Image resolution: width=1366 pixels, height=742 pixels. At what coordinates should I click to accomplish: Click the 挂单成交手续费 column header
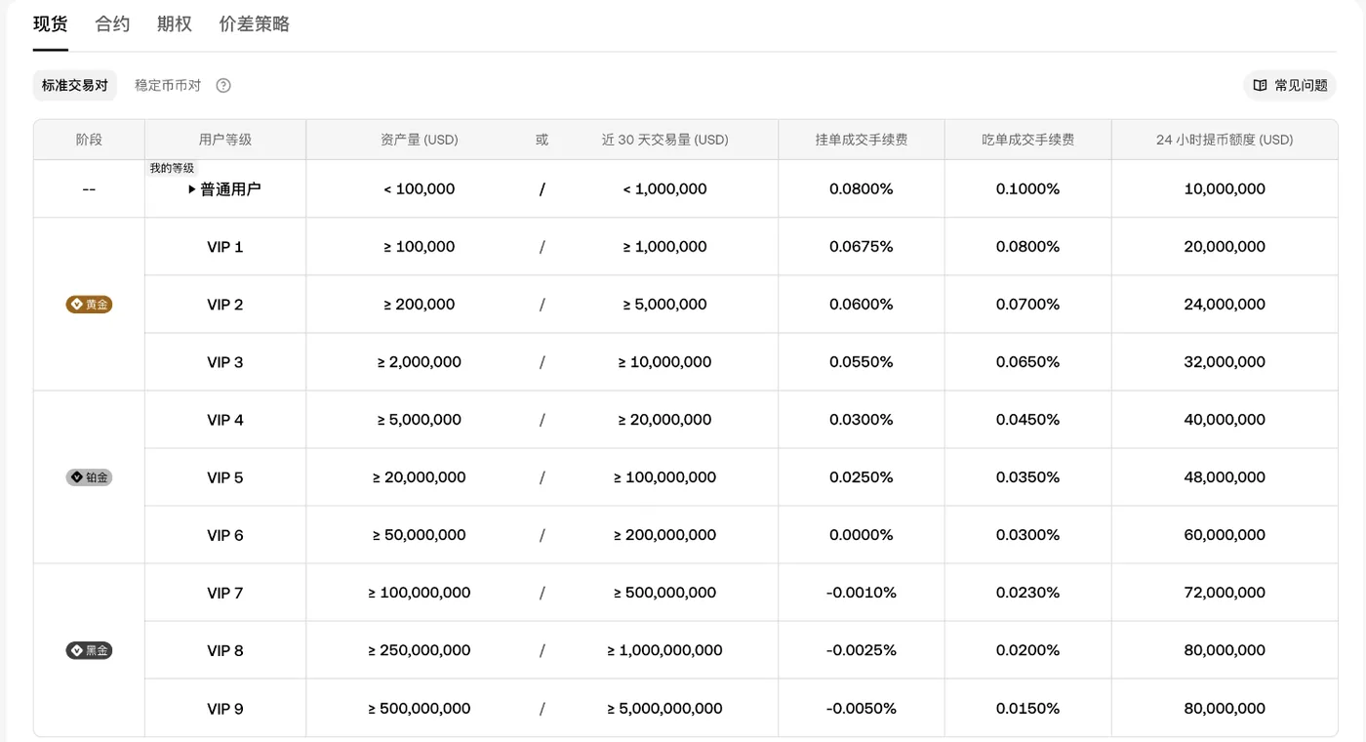862,140
